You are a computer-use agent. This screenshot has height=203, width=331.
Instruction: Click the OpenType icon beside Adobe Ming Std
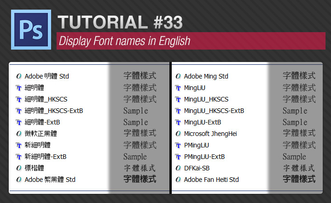pyautogui.click(x=178, y=76)
